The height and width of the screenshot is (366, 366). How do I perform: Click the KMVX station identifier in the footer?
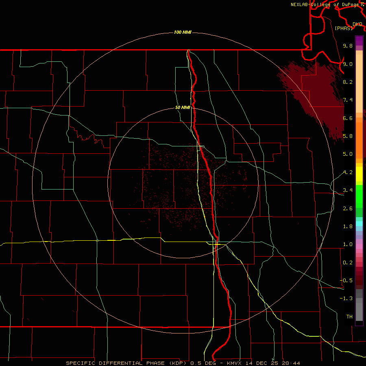pos(234,363)
